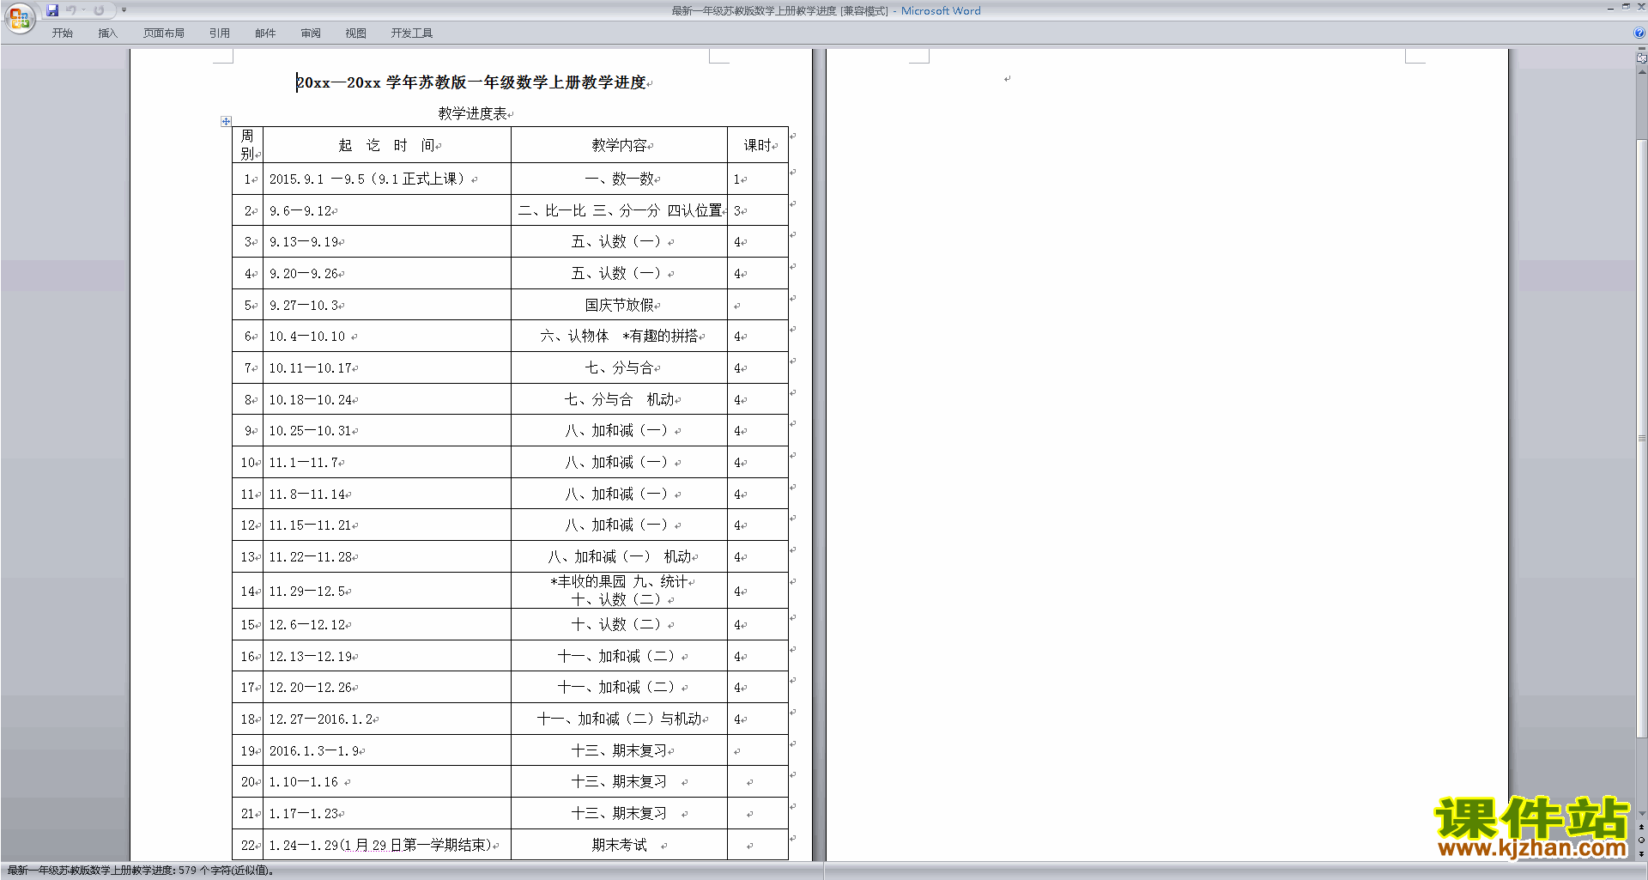Image resolution: width=1648 pixels, height=880 pixels.
Task: Click the 七、分与合 cell in week 7
Action: (x=619, y=367)
